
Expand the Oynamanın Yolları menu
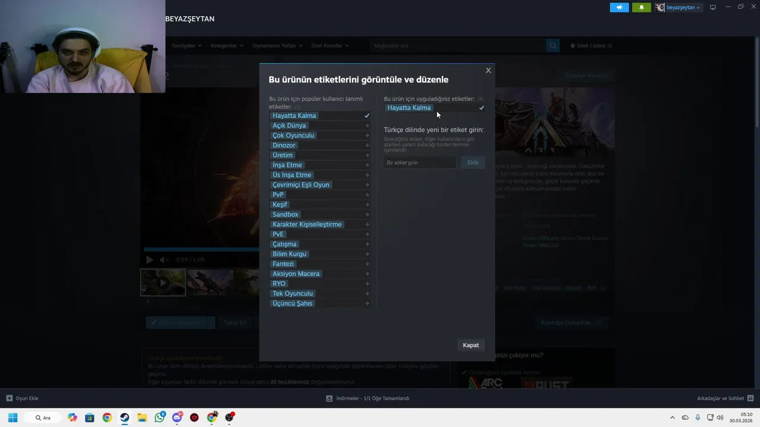click(277, 46)
